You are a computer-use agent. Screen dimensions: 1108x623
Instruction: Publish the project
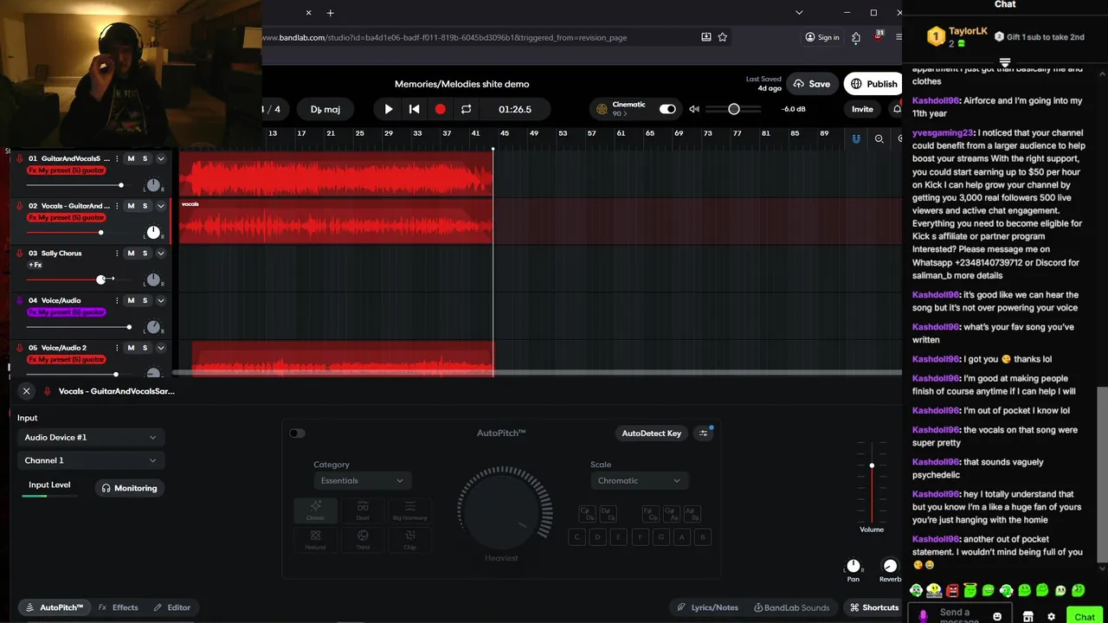tap(873, 84)
